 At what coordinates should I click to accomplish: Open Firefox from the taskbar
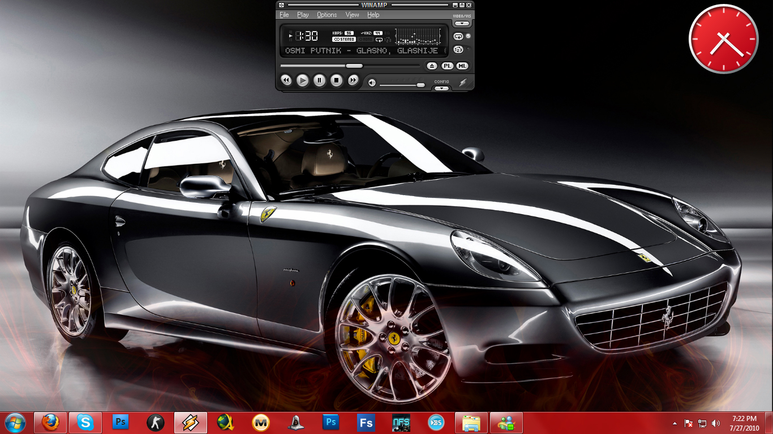point(51,422)
